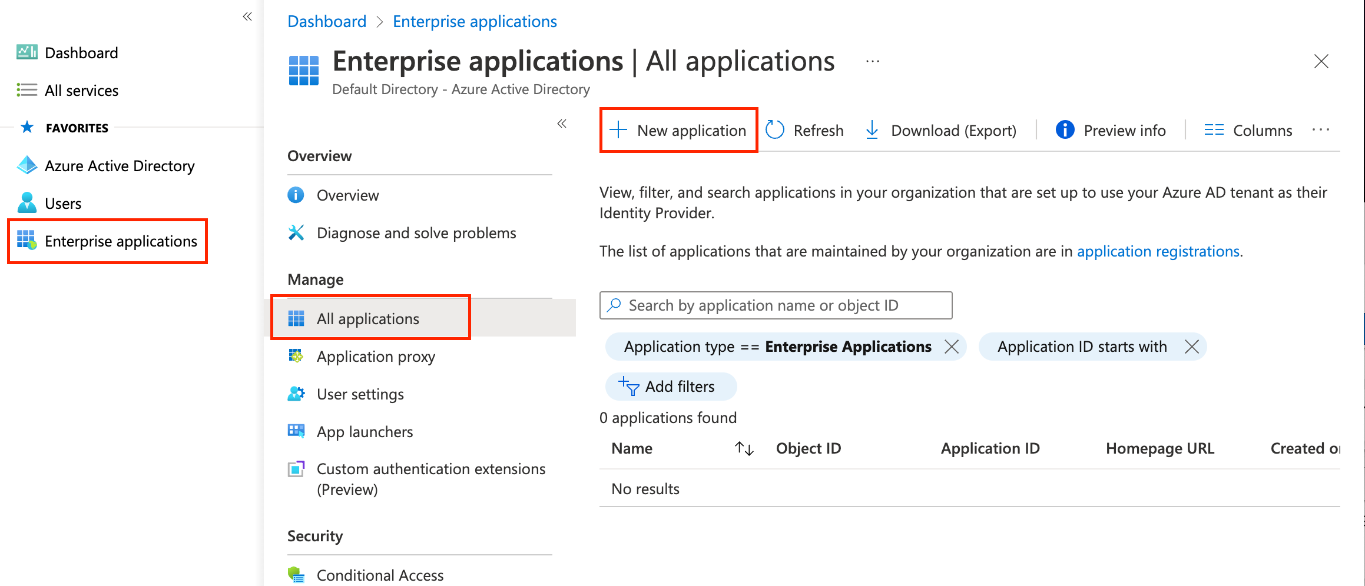Click the Favorites star icon
Viewport: 1365px width, 586px height.
pos(26,127)
